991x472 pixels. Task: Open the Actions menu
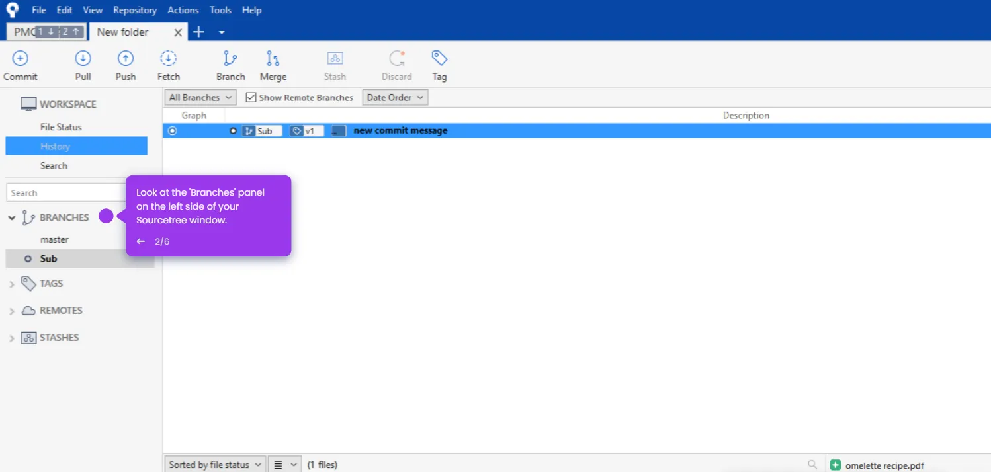183,10
